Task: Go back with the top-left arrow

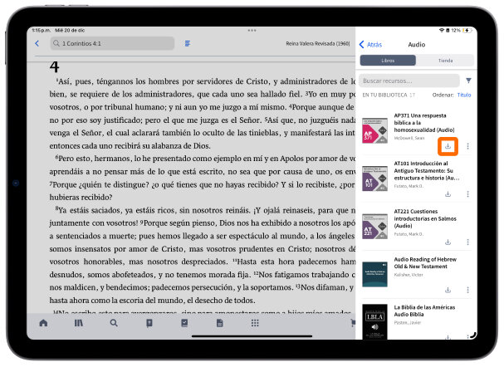Action: 37,43
